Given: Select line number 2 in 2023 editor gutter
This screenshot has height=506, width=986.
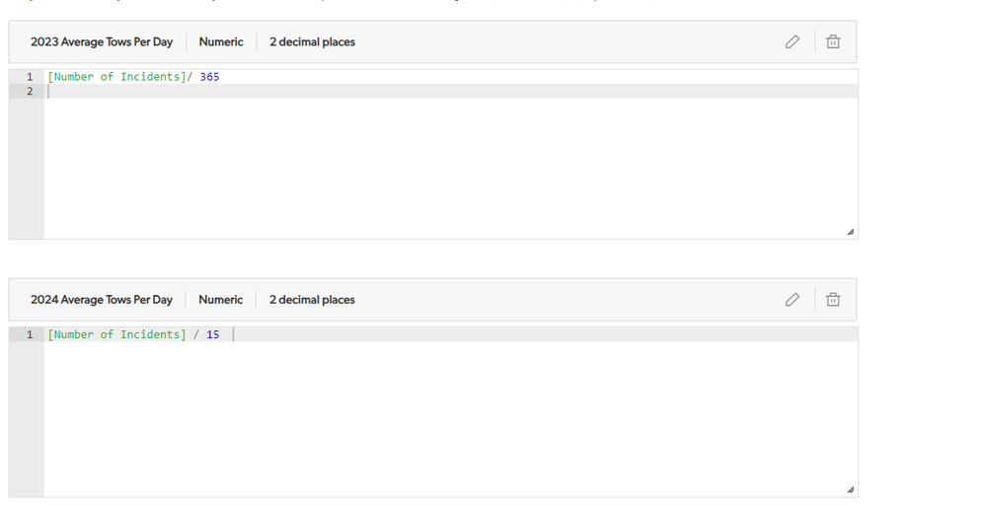Looking at the screenshot, I should [29, 91].
